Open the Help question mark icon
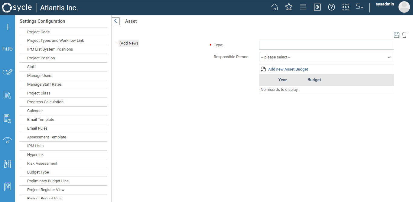 332,7
